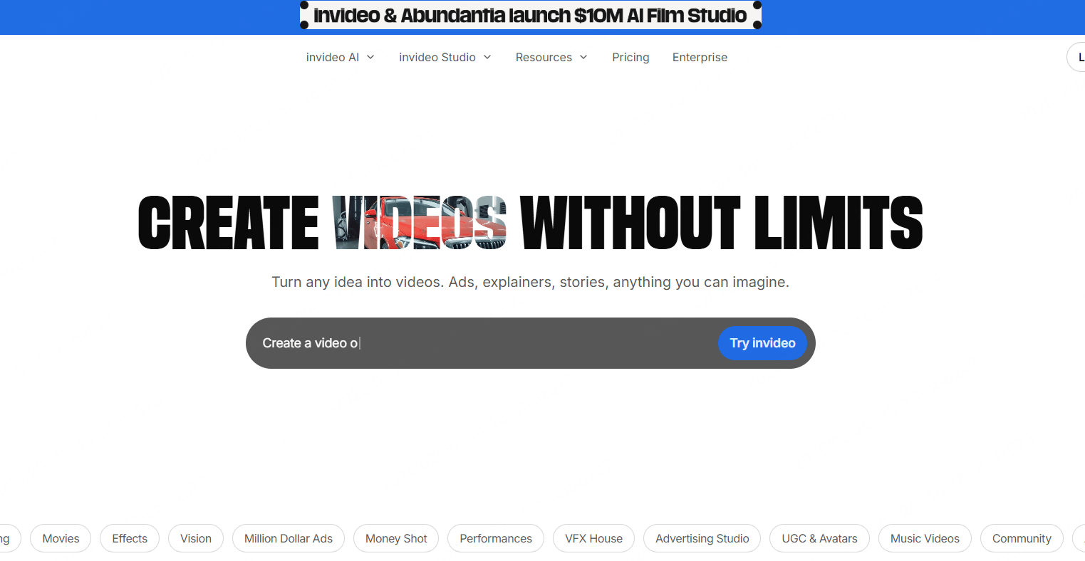Screen dimensions: 1085x561
Task: Open the Pricing page
Action: coord(630,57)
